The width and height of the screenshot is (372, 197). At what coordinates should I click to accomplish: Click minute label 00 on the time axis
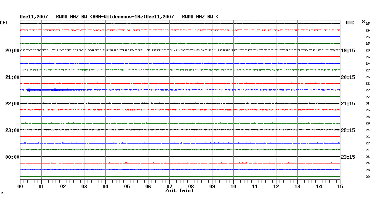[x=20, y=186]
